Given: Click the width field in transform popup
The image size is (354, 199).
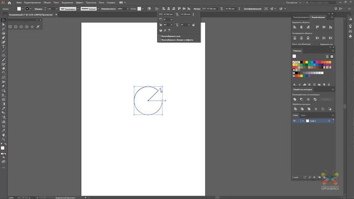Looking at the screenshot, I should point(168,14).
